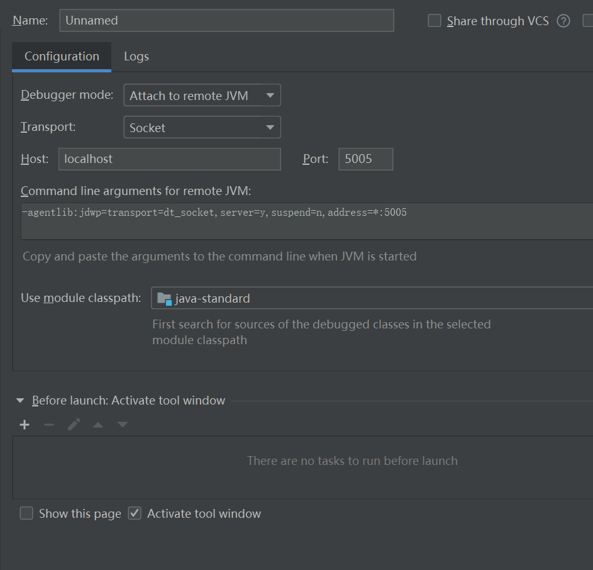Viewport: 593px width, 570px height.
Task: Click the edit task pencil icon
Action: pos(74,425)
